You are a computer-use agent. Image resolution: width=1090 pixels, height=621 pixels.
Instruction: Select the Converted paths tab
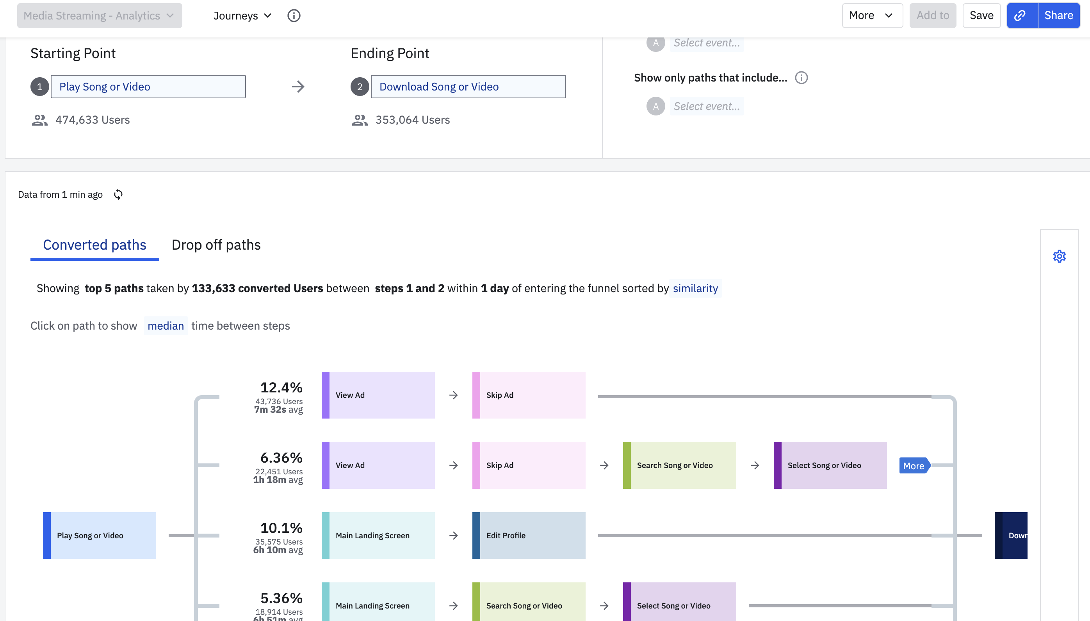coord(94,245)
